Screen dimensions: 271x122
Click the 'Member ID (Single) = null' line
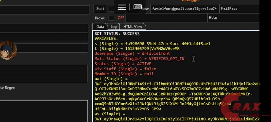tap(124, 74)
